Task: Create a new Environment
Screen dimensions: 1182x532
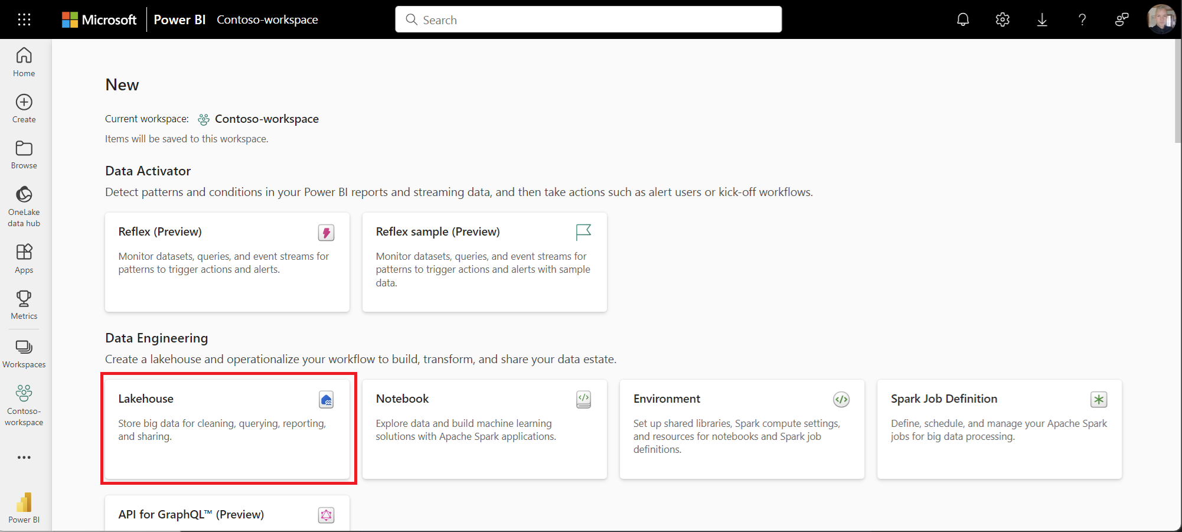Action: (x=742, y=429)
